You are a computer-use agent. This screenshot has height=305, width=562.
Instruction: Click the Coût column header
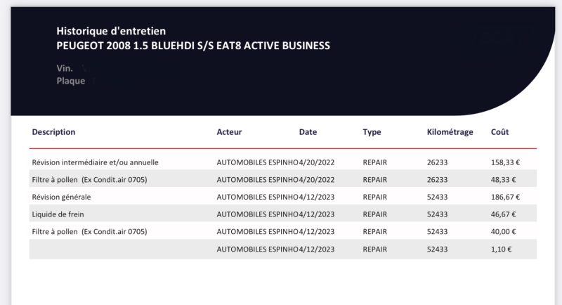(x=500, y=132)
